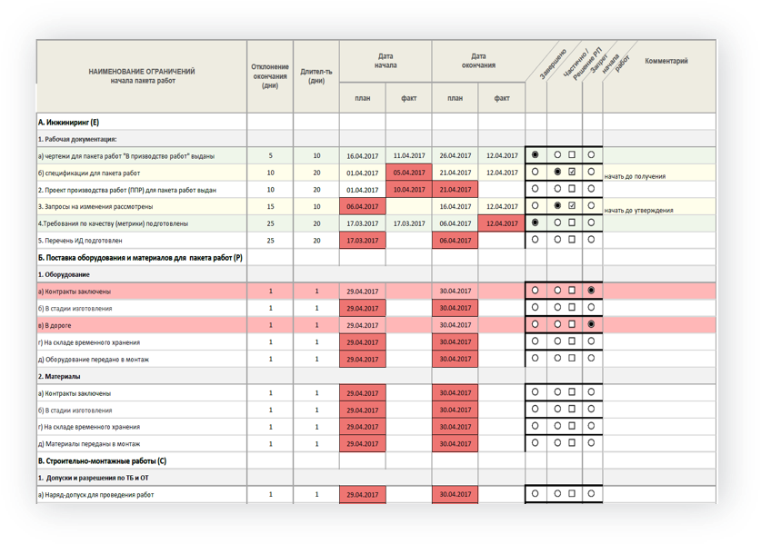This screenshot has width=761, height=544.
Task: Uncheck Решение РП checkbox in спецификации row
Action: point(572,172)
